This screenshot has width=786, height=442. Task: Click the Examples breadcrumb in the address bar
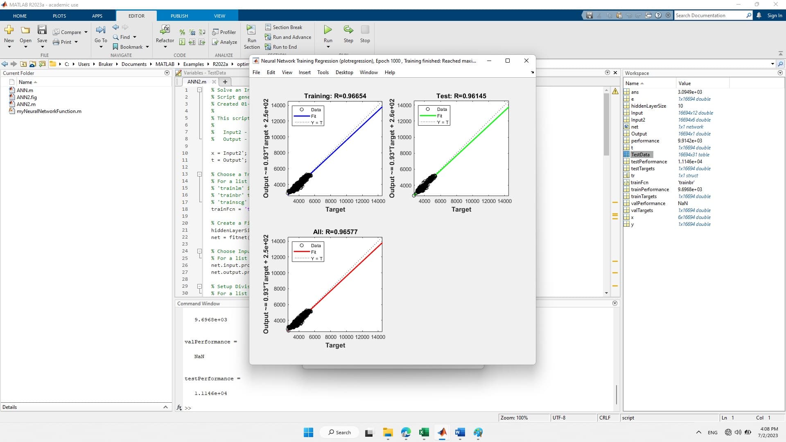pyautogui.click(x=194, y=64)
